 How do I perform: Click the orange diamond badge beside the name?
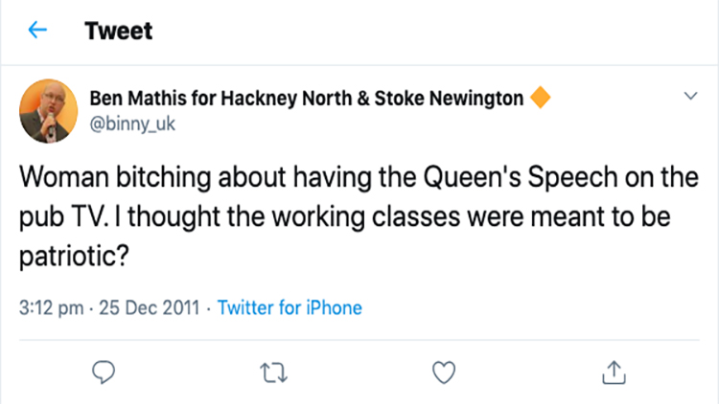coord(540,98)
